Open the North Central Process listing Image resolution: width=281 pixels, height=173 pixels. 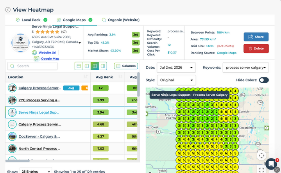click(x=39, y=149)
